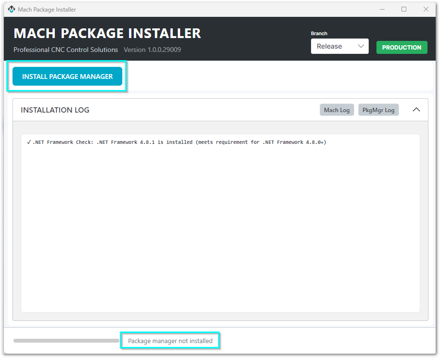
Task: Click the Mach logo icon in title bar
Action: pos(12,10)
